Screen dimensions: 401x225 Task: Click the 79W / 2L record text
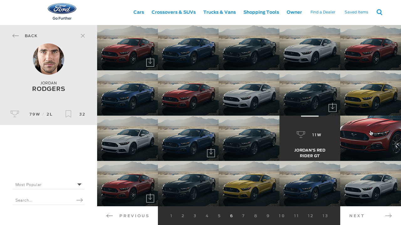41,114
